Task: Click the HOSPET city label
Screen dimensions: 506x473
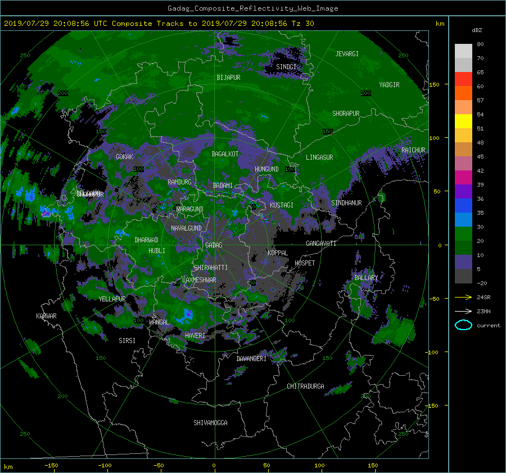Action: click(x=305, y=263)
